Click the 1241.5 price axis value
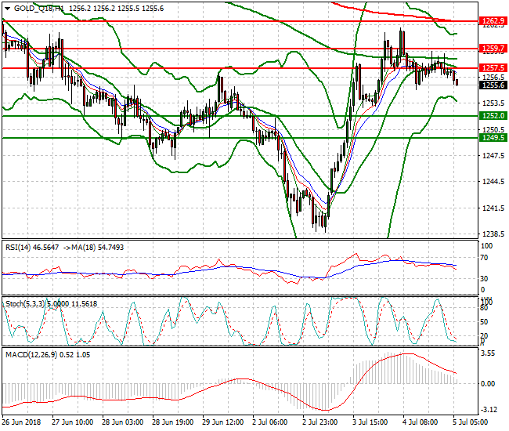509x431 pixels. coord(493,208)
